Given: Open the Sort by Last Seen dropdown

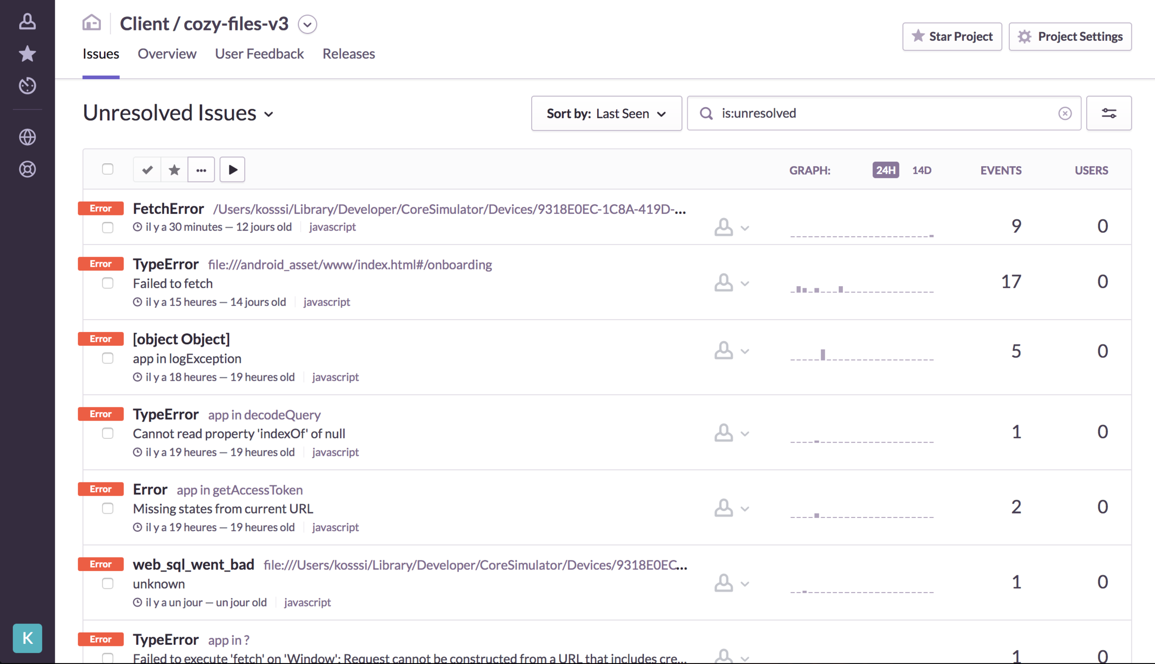Looking at the screenshot, I should (x=606, y=114).
